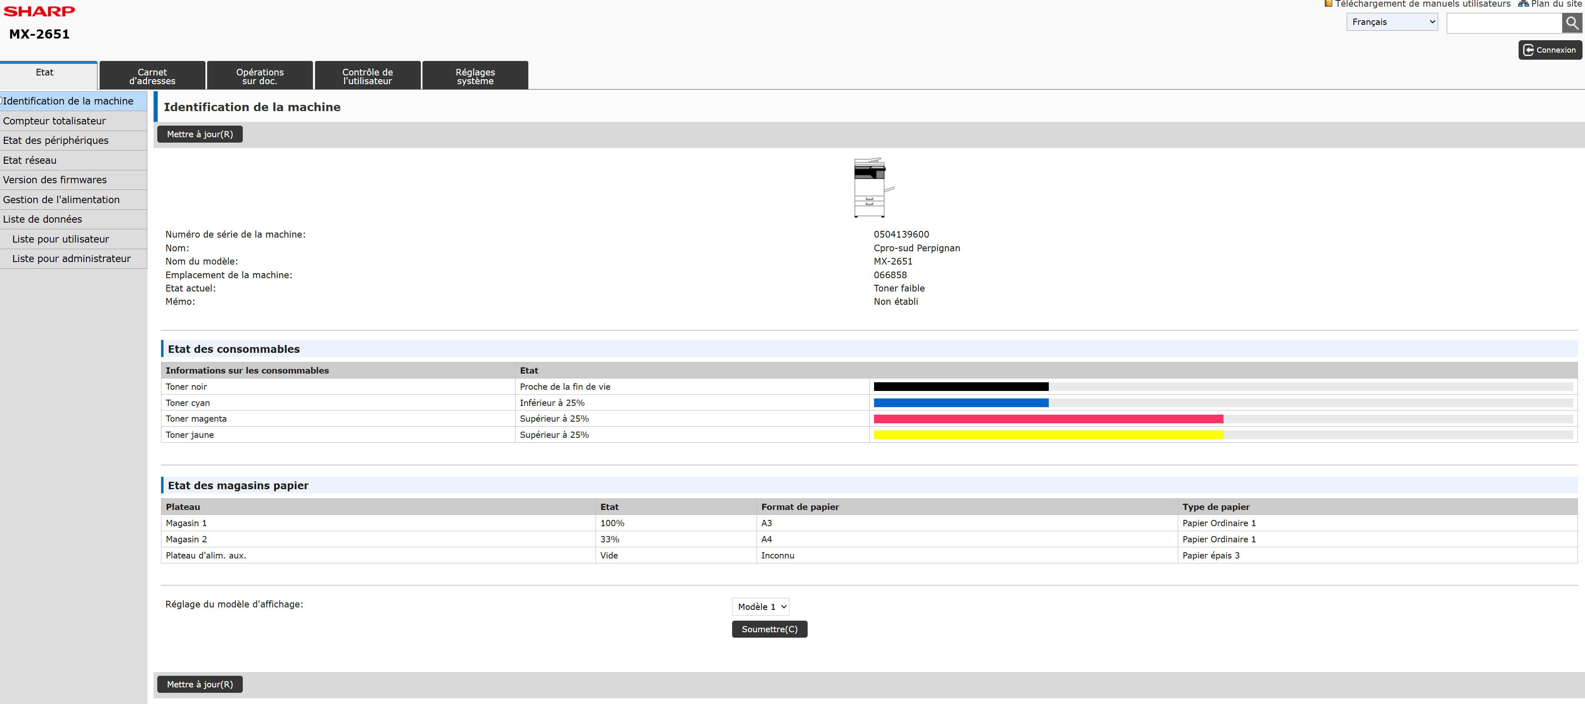Select Etat des périphériques sidebar item

(x=55, y=140)
